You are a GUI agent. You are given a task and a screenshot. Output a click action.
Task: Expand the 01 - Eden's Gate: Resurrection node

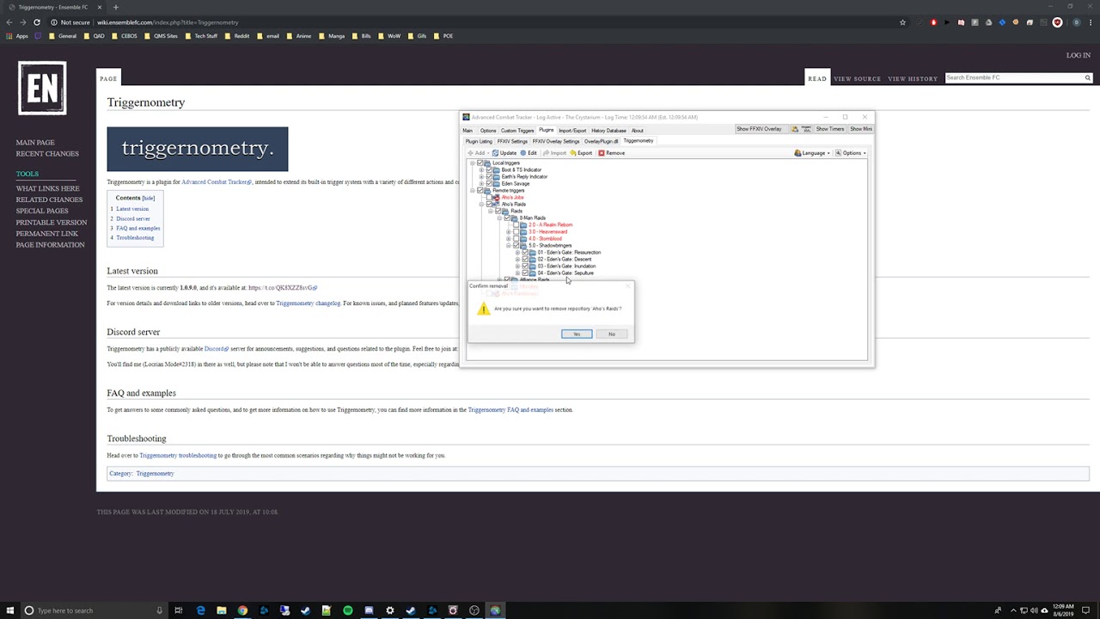click(x=517, y=253)
